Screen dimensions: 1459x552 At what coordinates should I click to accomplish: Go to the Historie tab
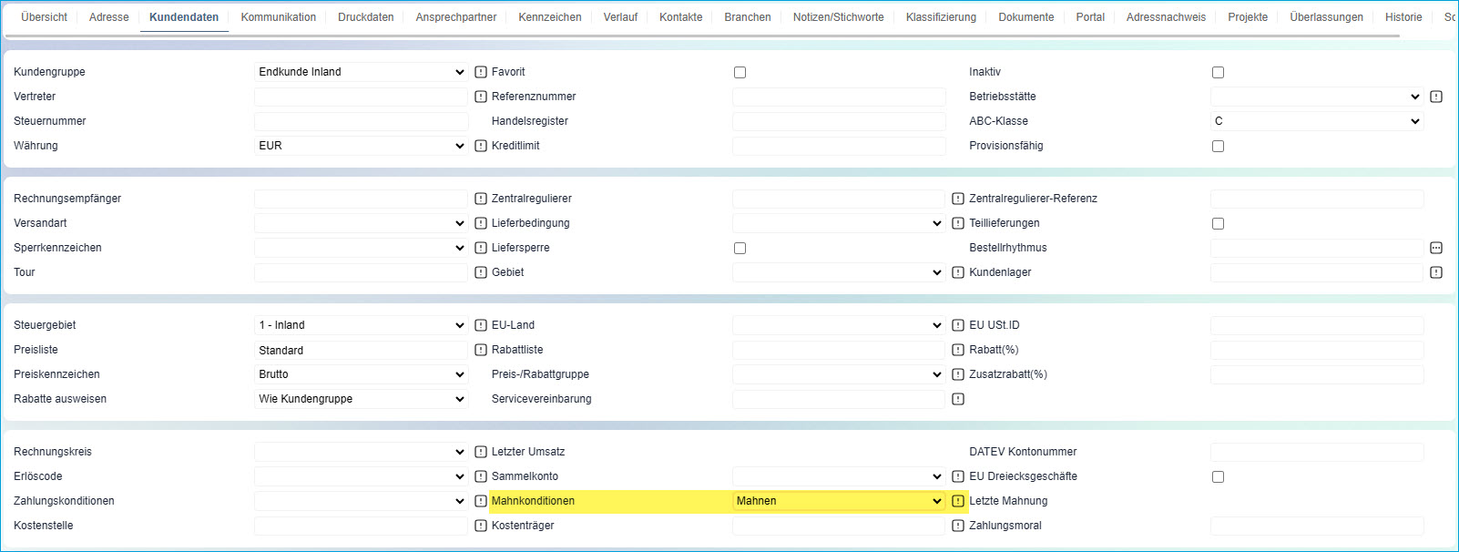(x=1403, y=17)
